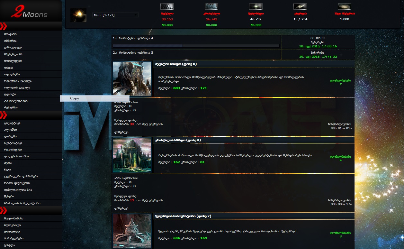Click the demolish link under the metal mine
Screen dimensions: 404x249
[x=121, y=132]
